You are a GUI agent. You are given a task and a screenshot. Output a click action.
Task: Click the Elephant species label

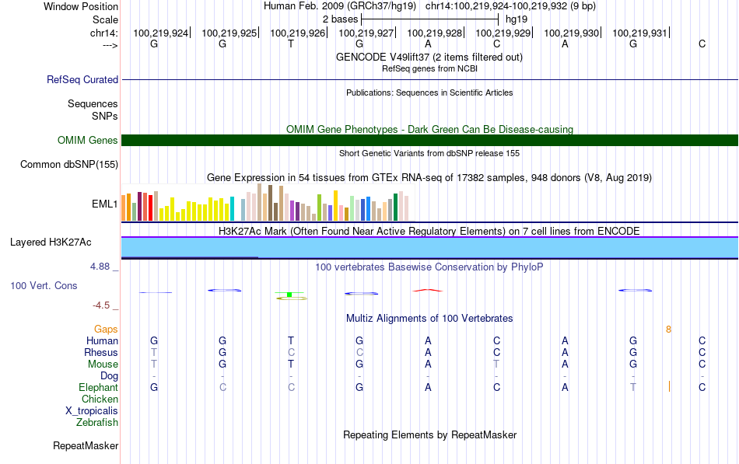[x=98, y=387]
